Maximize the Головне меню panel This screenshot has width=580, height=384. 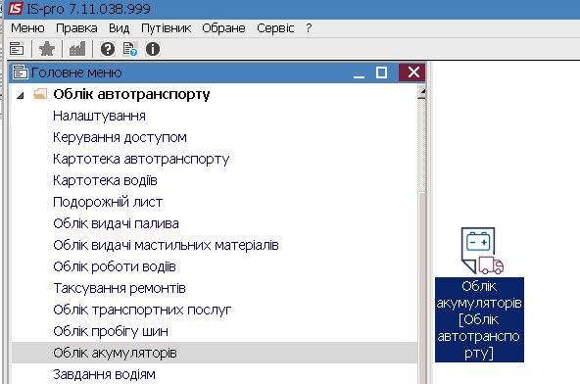[x=381, y=72]
